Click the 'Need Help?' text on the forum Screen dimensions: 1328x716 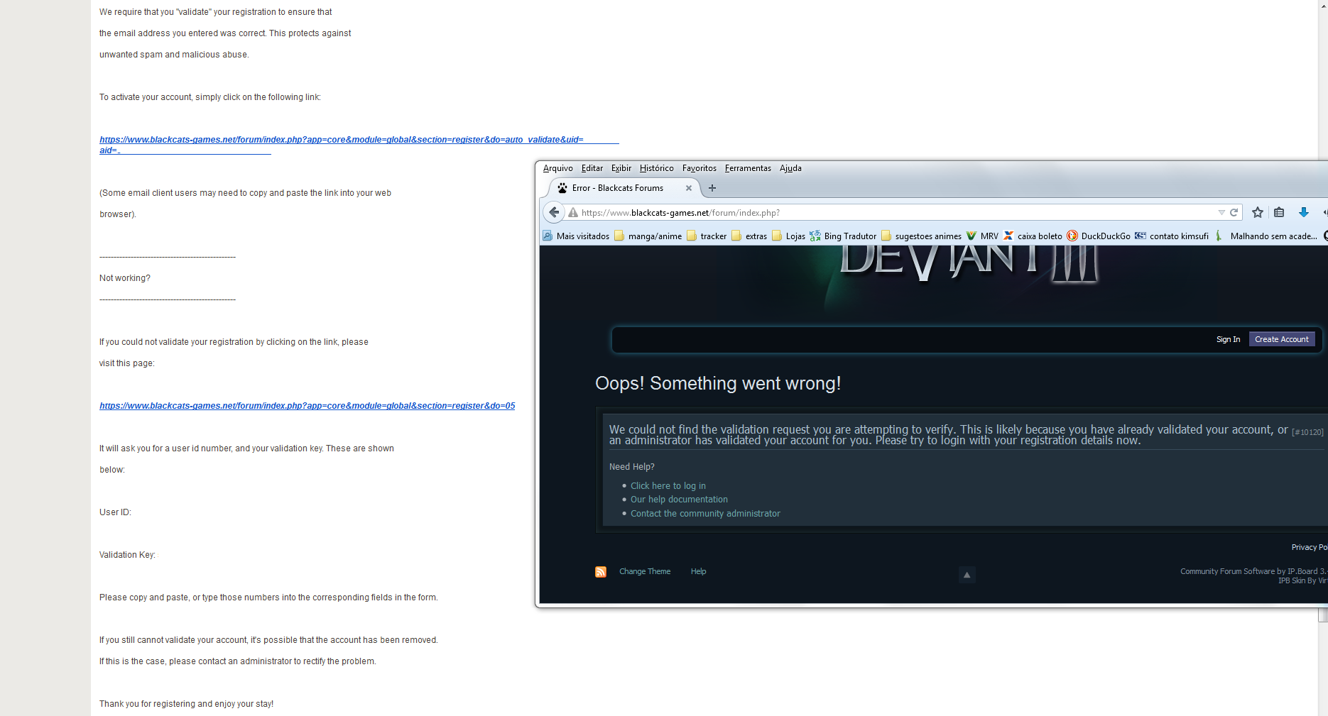pos(632,467)
